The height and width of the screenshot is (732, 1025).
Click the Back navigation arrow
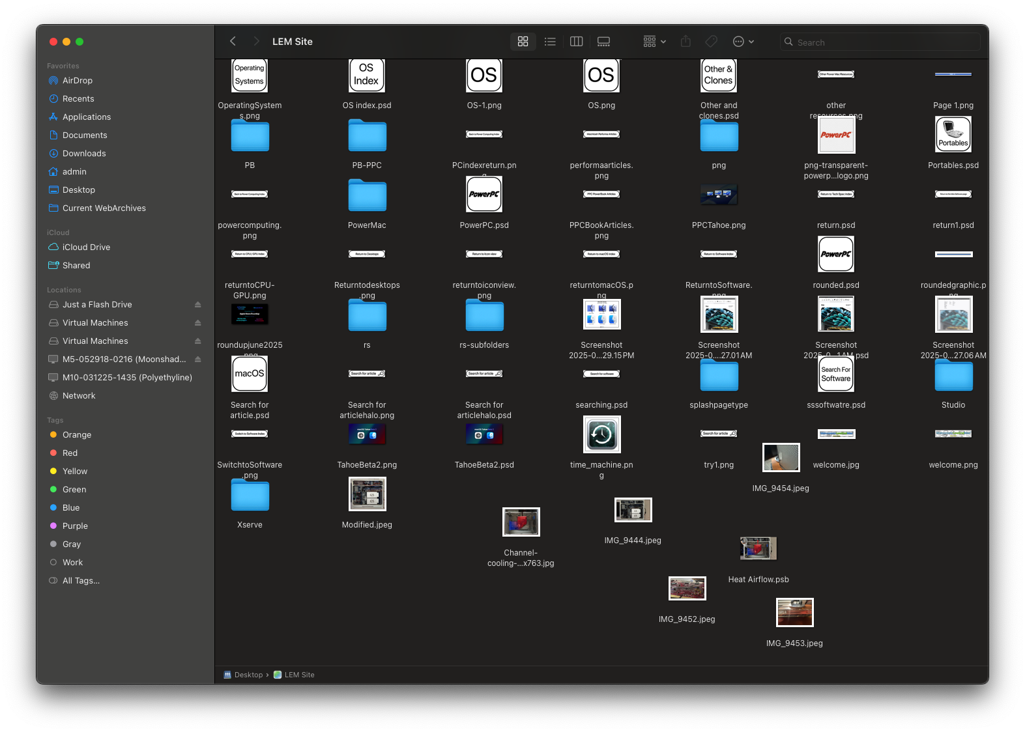tap(233, 42)
